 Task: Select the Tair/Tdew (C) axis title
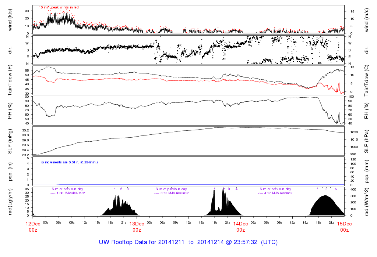(x=367, y=80)
